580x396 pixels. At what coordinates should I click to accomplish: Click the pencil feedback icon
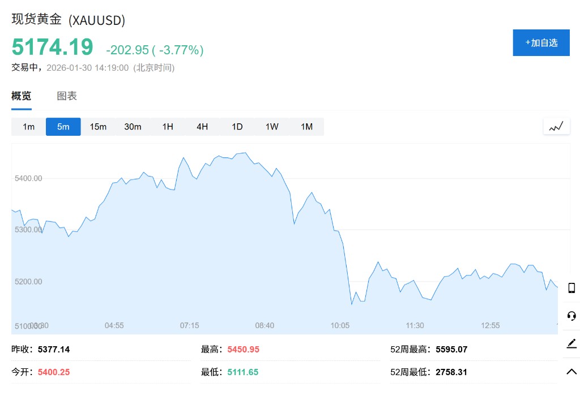point(572,343)
